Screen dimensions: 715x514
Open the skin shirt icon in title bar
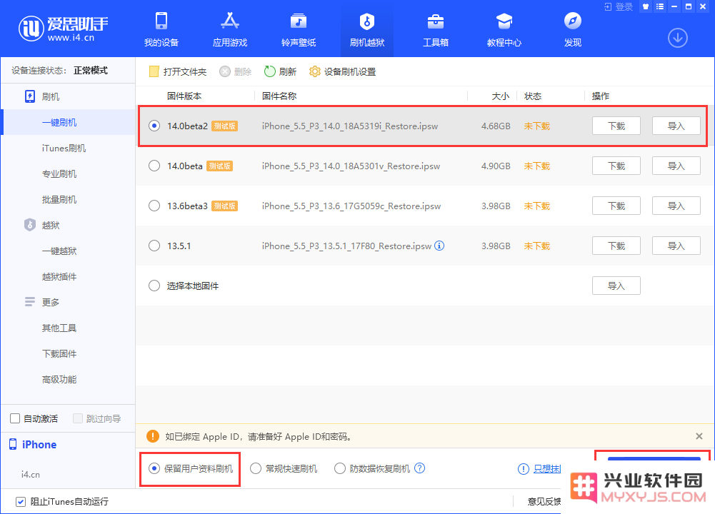point(645,7)
